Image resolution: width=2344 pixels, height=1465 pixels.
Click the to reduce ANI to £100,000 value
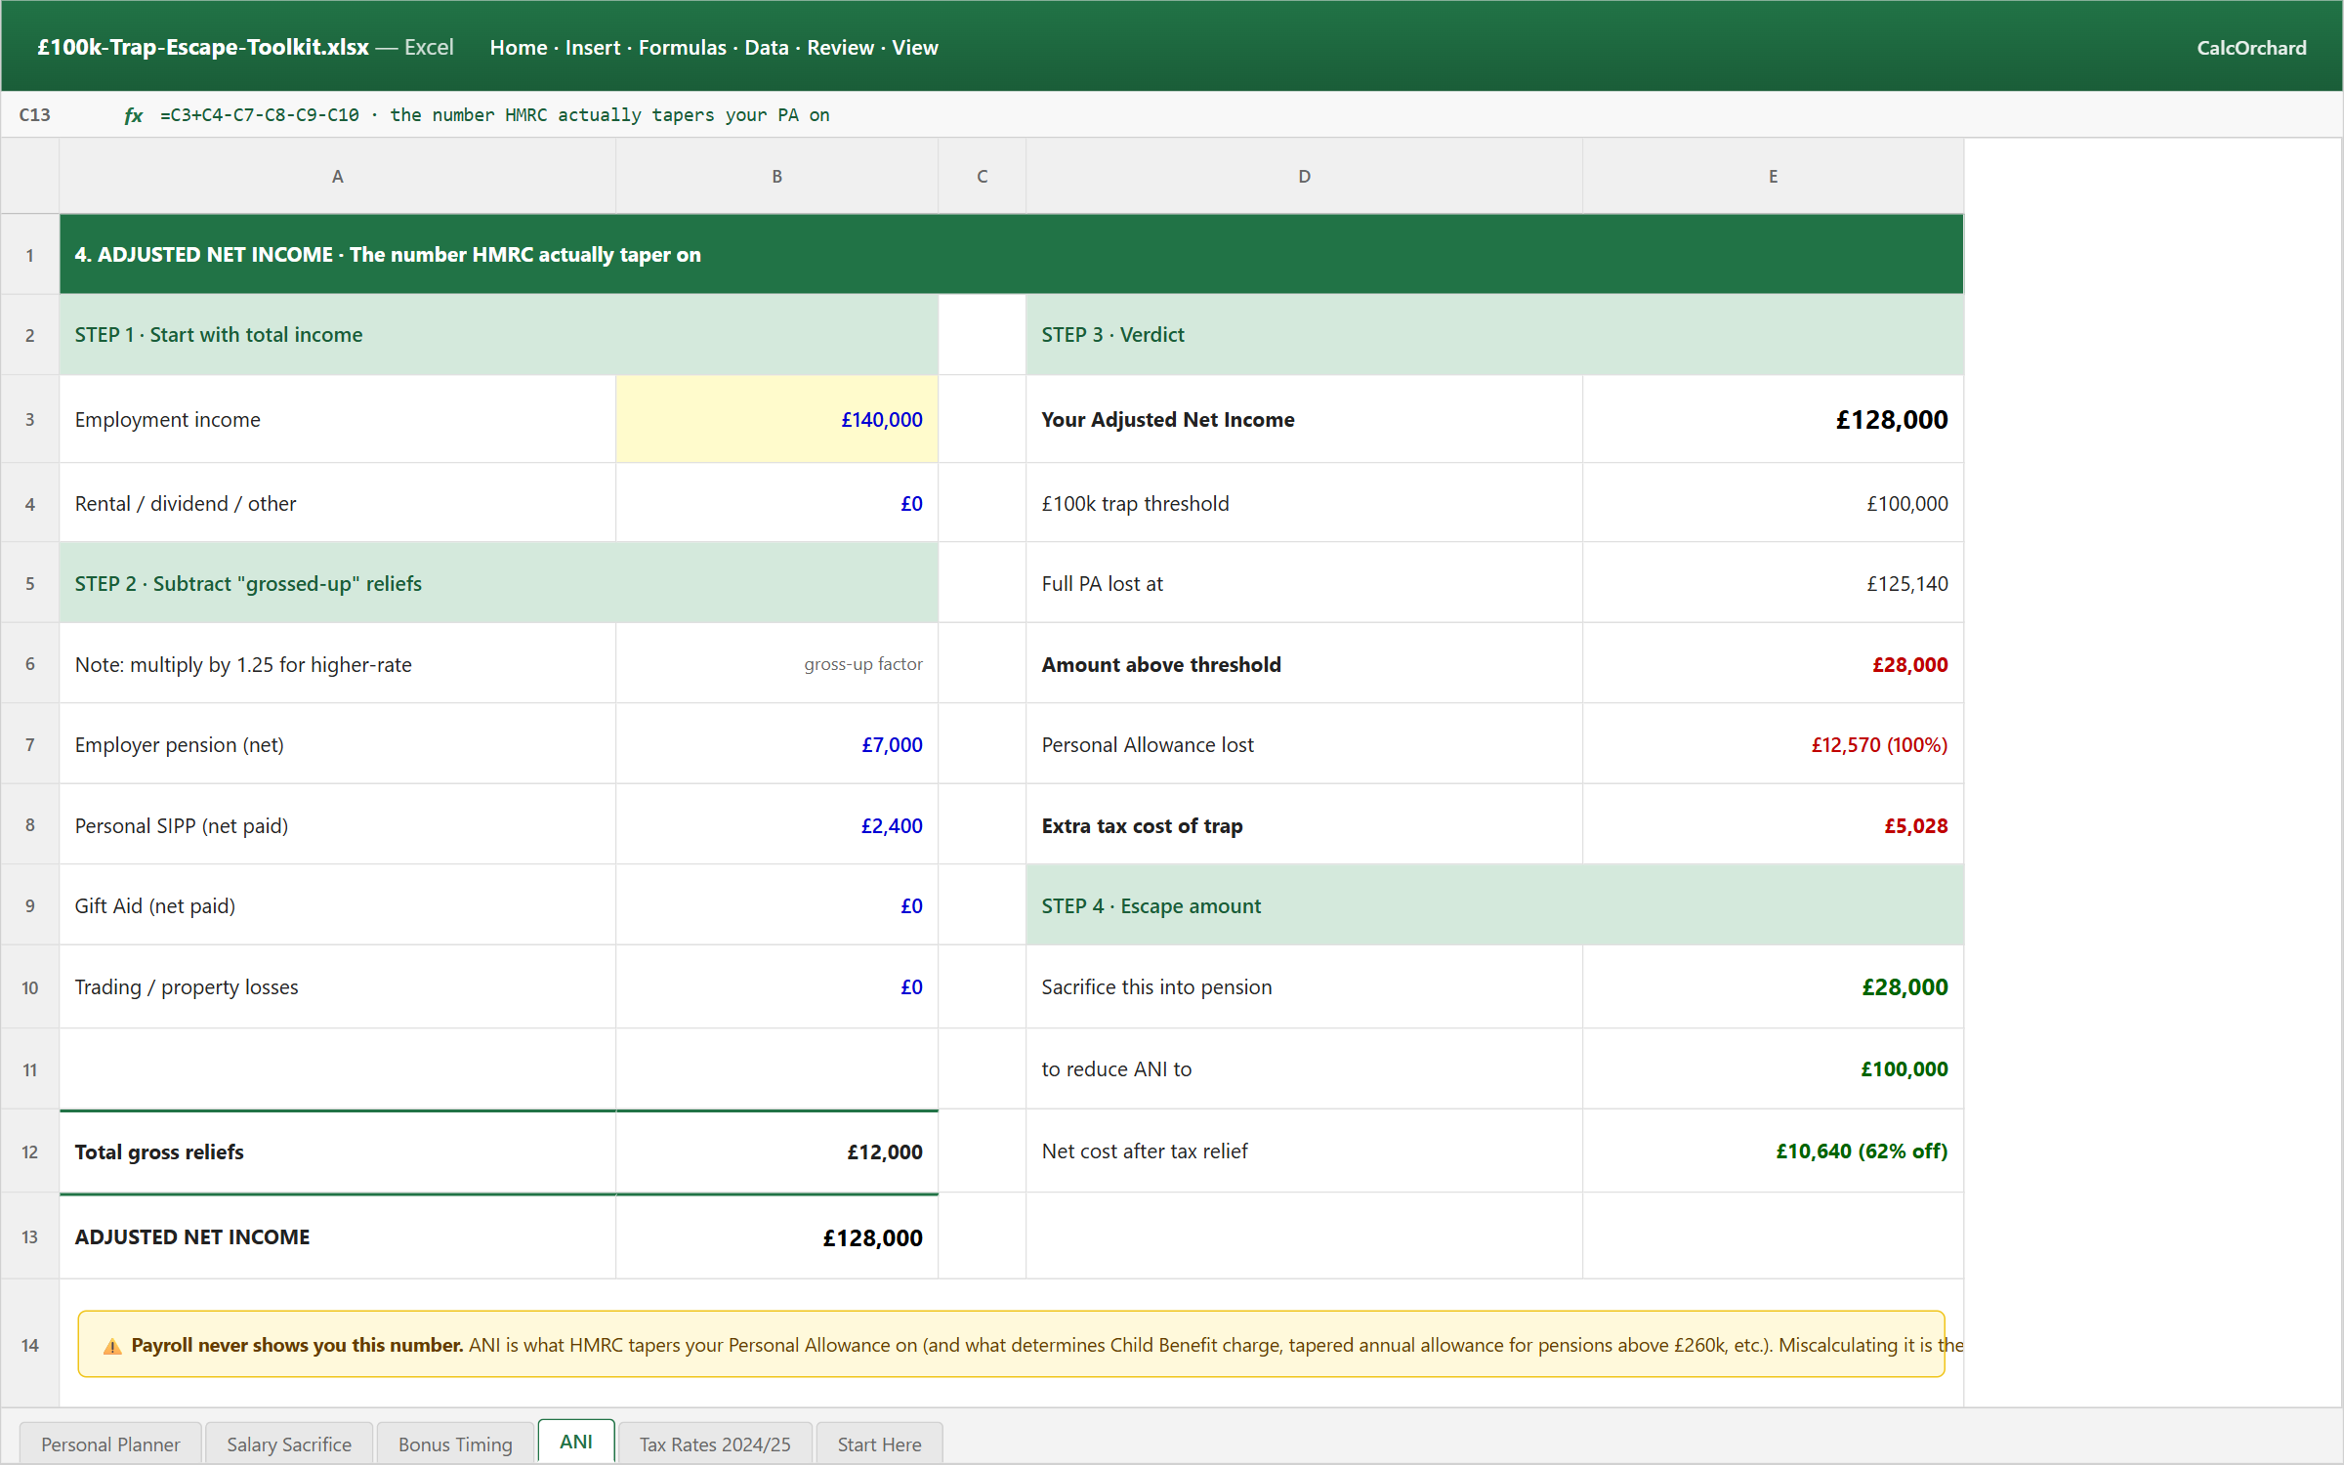[x=1773, y=1068]
